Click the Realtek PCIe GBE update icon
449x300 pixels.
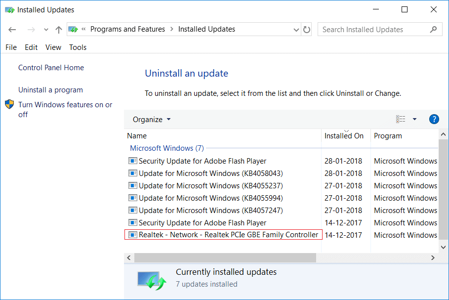132,235
